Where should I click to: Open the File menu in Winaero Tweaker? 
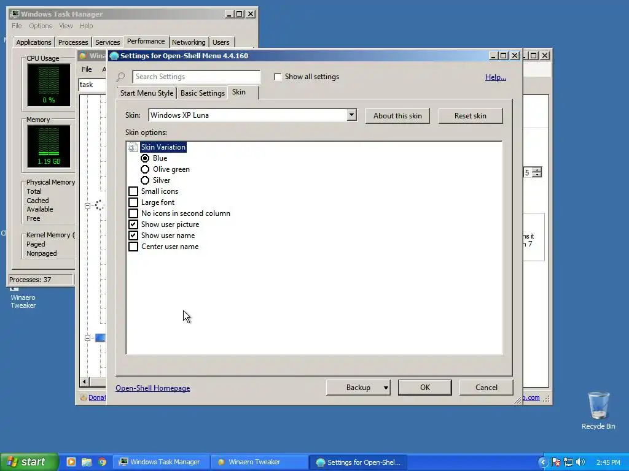tap(87, 69)
